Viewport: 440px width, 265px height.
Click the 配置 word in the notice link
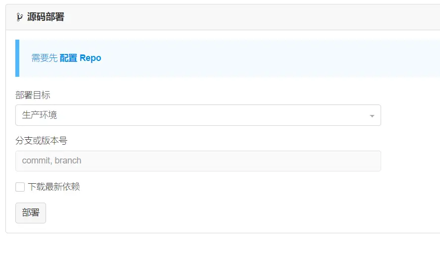[68, 58]
